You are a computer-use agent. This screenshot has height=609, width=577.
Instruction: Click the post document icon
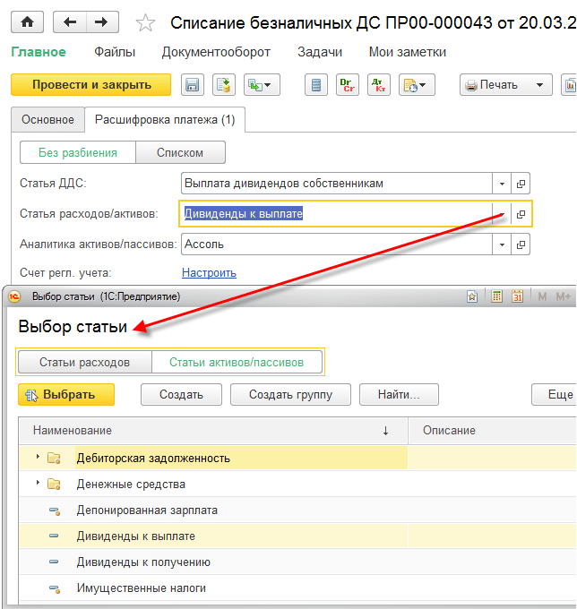coord(222,85)
